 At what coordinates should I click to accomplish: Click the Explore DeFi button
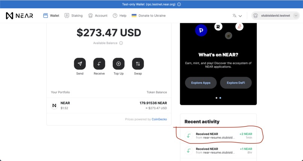(x=236, y=83)
